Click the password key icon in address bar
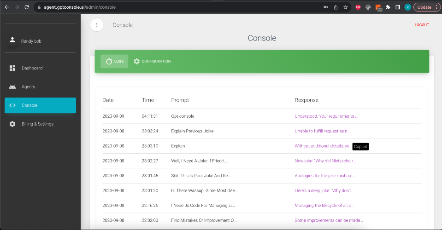 point(326,7)
